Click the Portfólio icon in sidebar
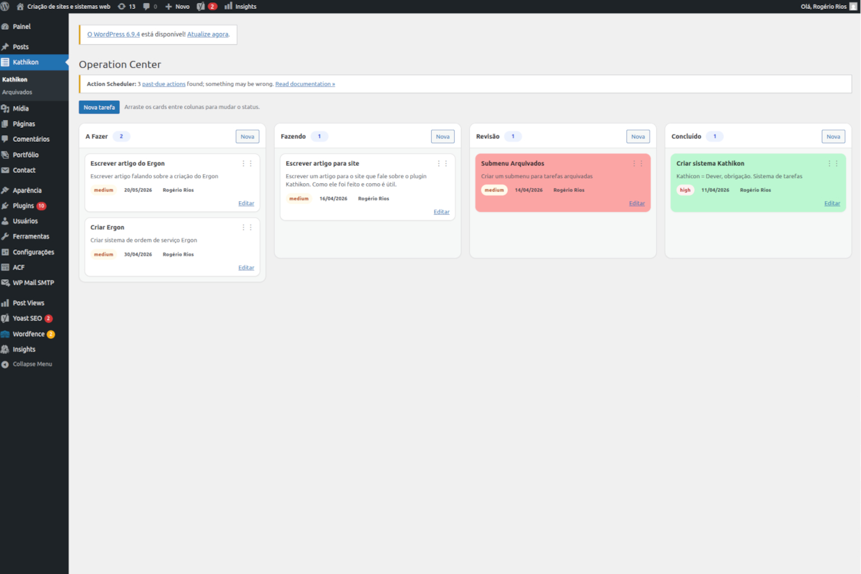861x574 pixels. (5, 155)
